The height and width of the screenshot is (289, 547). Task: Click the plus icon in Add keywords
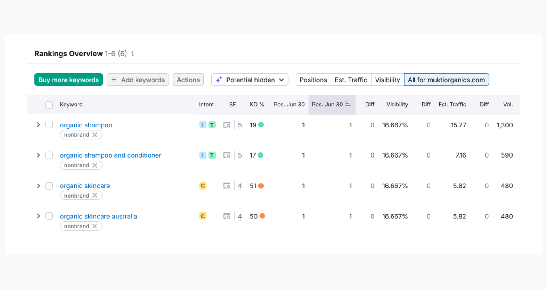point(114,80)
